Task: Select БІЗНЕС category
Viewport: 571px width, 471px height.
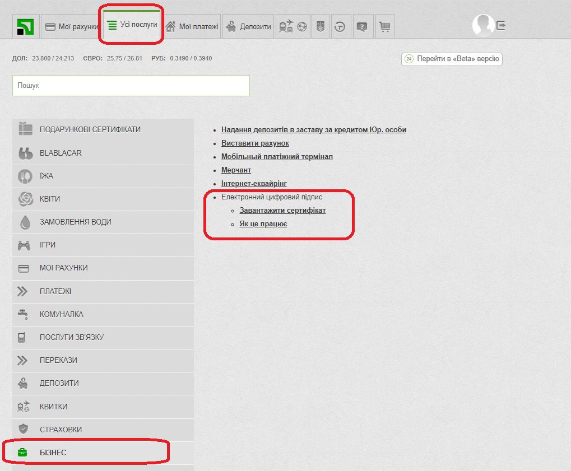Action: pyautogui.click(x=103, y=453)
